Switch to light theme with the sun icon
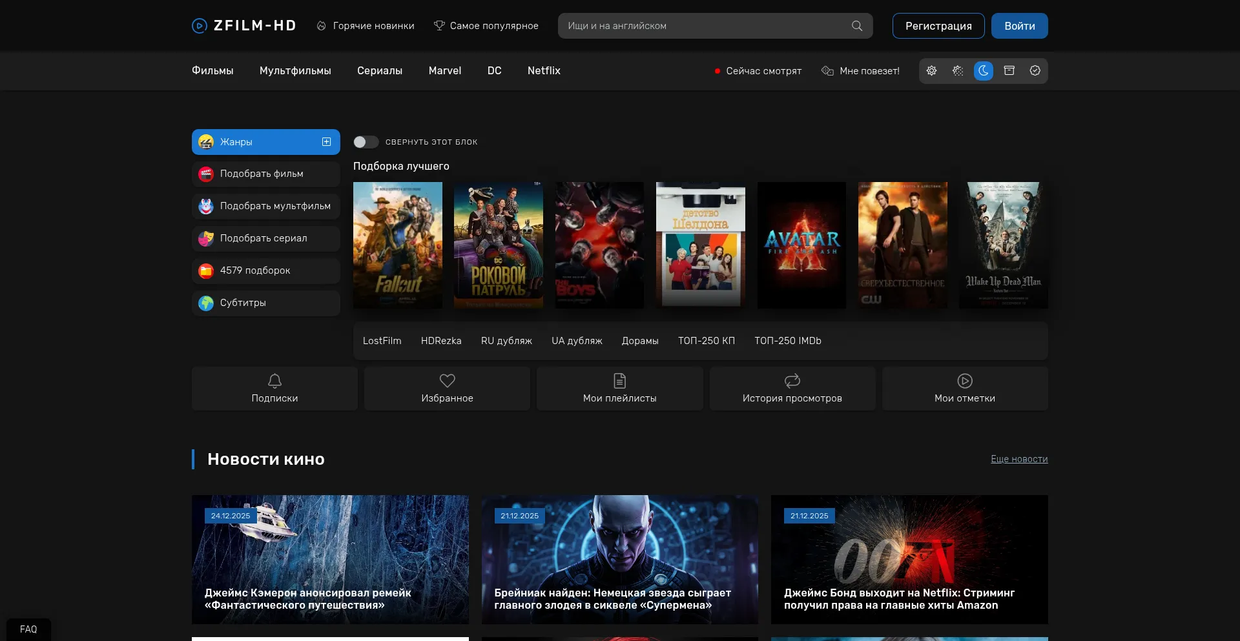Image resolution: width=1240 pixels, height=641 pixels. coord(957,71)
